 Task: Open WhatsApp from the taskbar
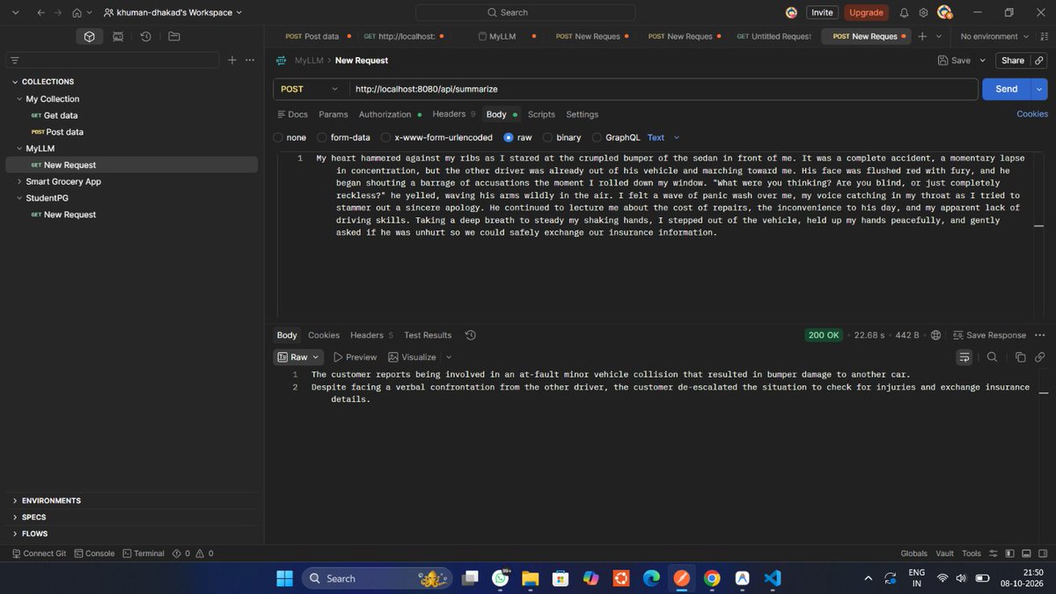(x=501, y=578)
